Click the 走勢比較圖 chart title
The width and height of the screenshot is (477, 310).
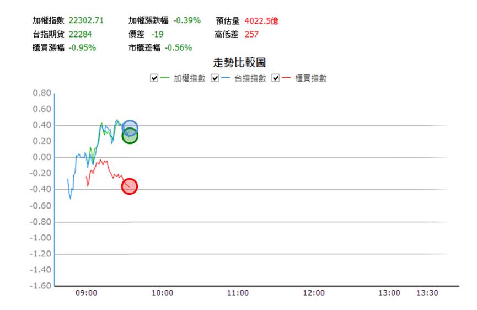pos(239,63)
